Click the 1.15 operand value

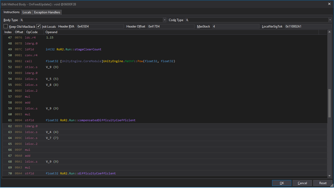50,37
